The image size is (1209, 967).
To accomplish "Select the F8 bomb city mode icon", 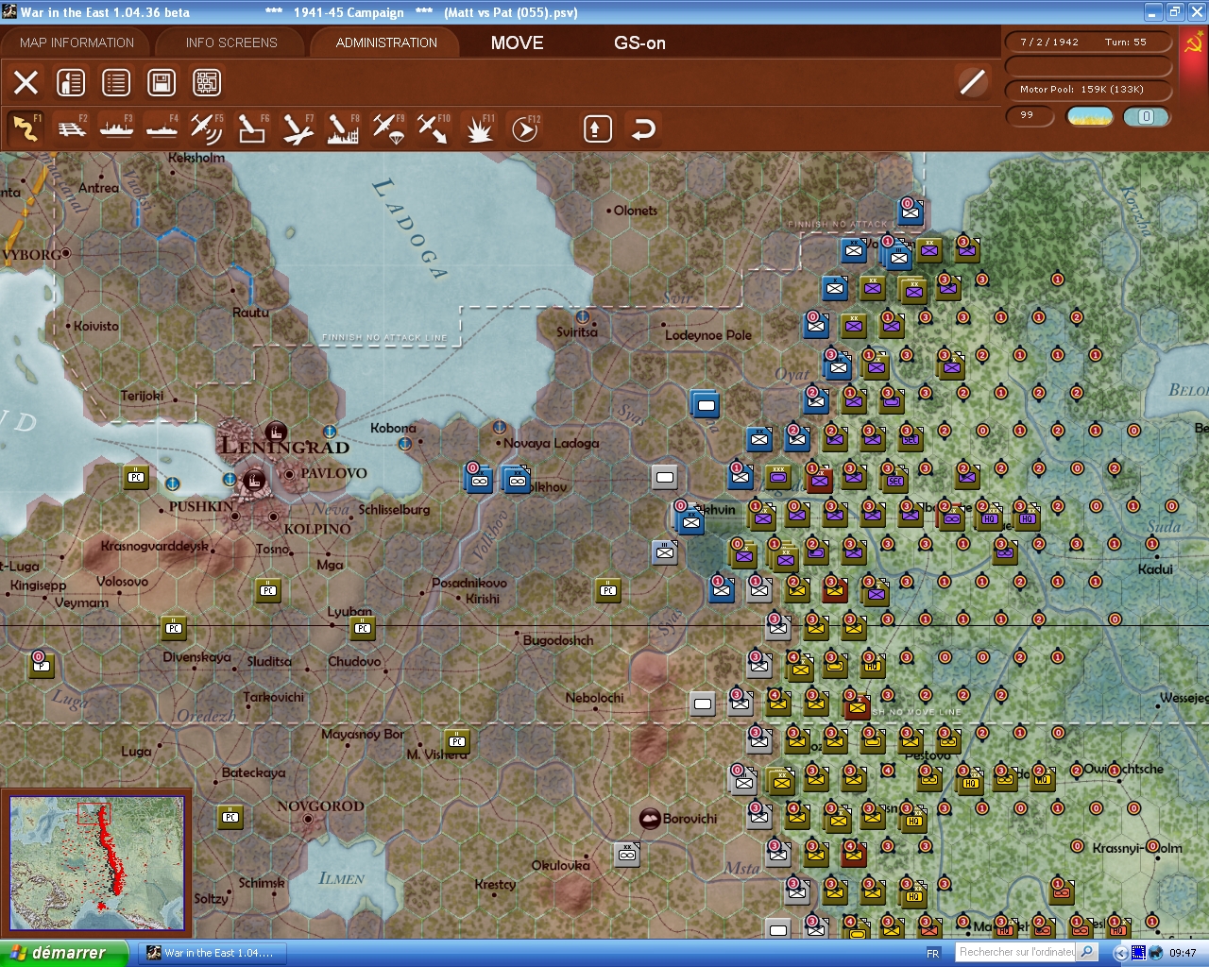I will click(343, 128).
